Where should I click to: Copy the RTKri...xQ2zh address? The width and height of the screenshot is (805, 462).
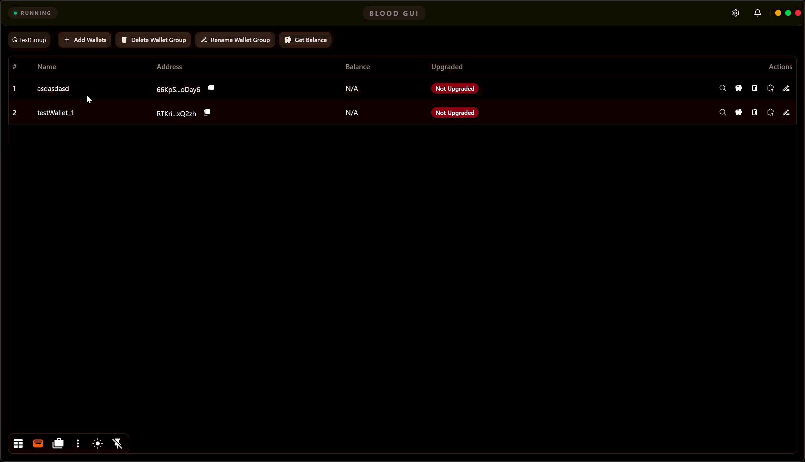click(x=207, y=113)
